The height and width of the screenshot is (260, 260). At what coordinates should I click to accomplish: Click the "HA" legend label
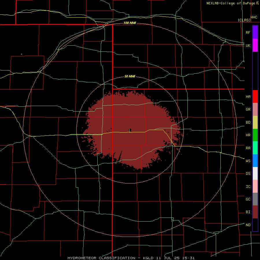pyautogui.click(x=248, y=97)
